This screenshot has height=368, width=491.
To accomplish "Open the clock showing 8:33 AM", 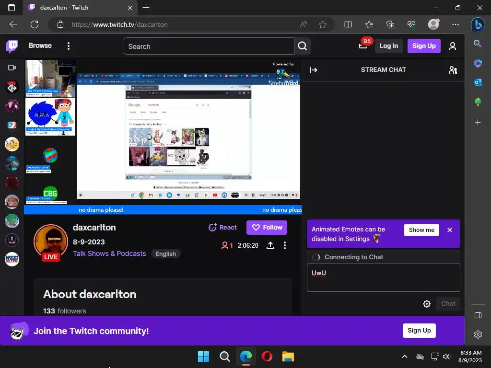I will (470, 356).
